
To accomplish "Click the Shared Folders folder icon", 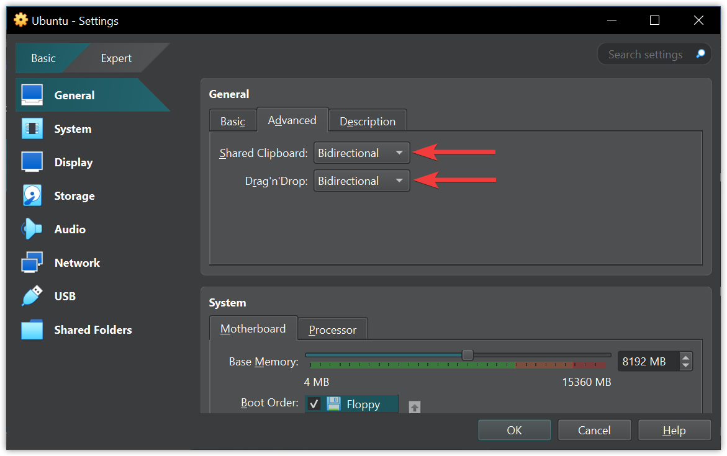I will point(32,329).
